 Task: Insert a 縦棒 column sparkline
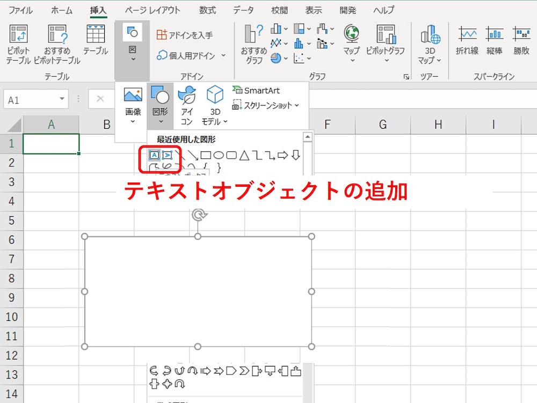pos(494,41)
